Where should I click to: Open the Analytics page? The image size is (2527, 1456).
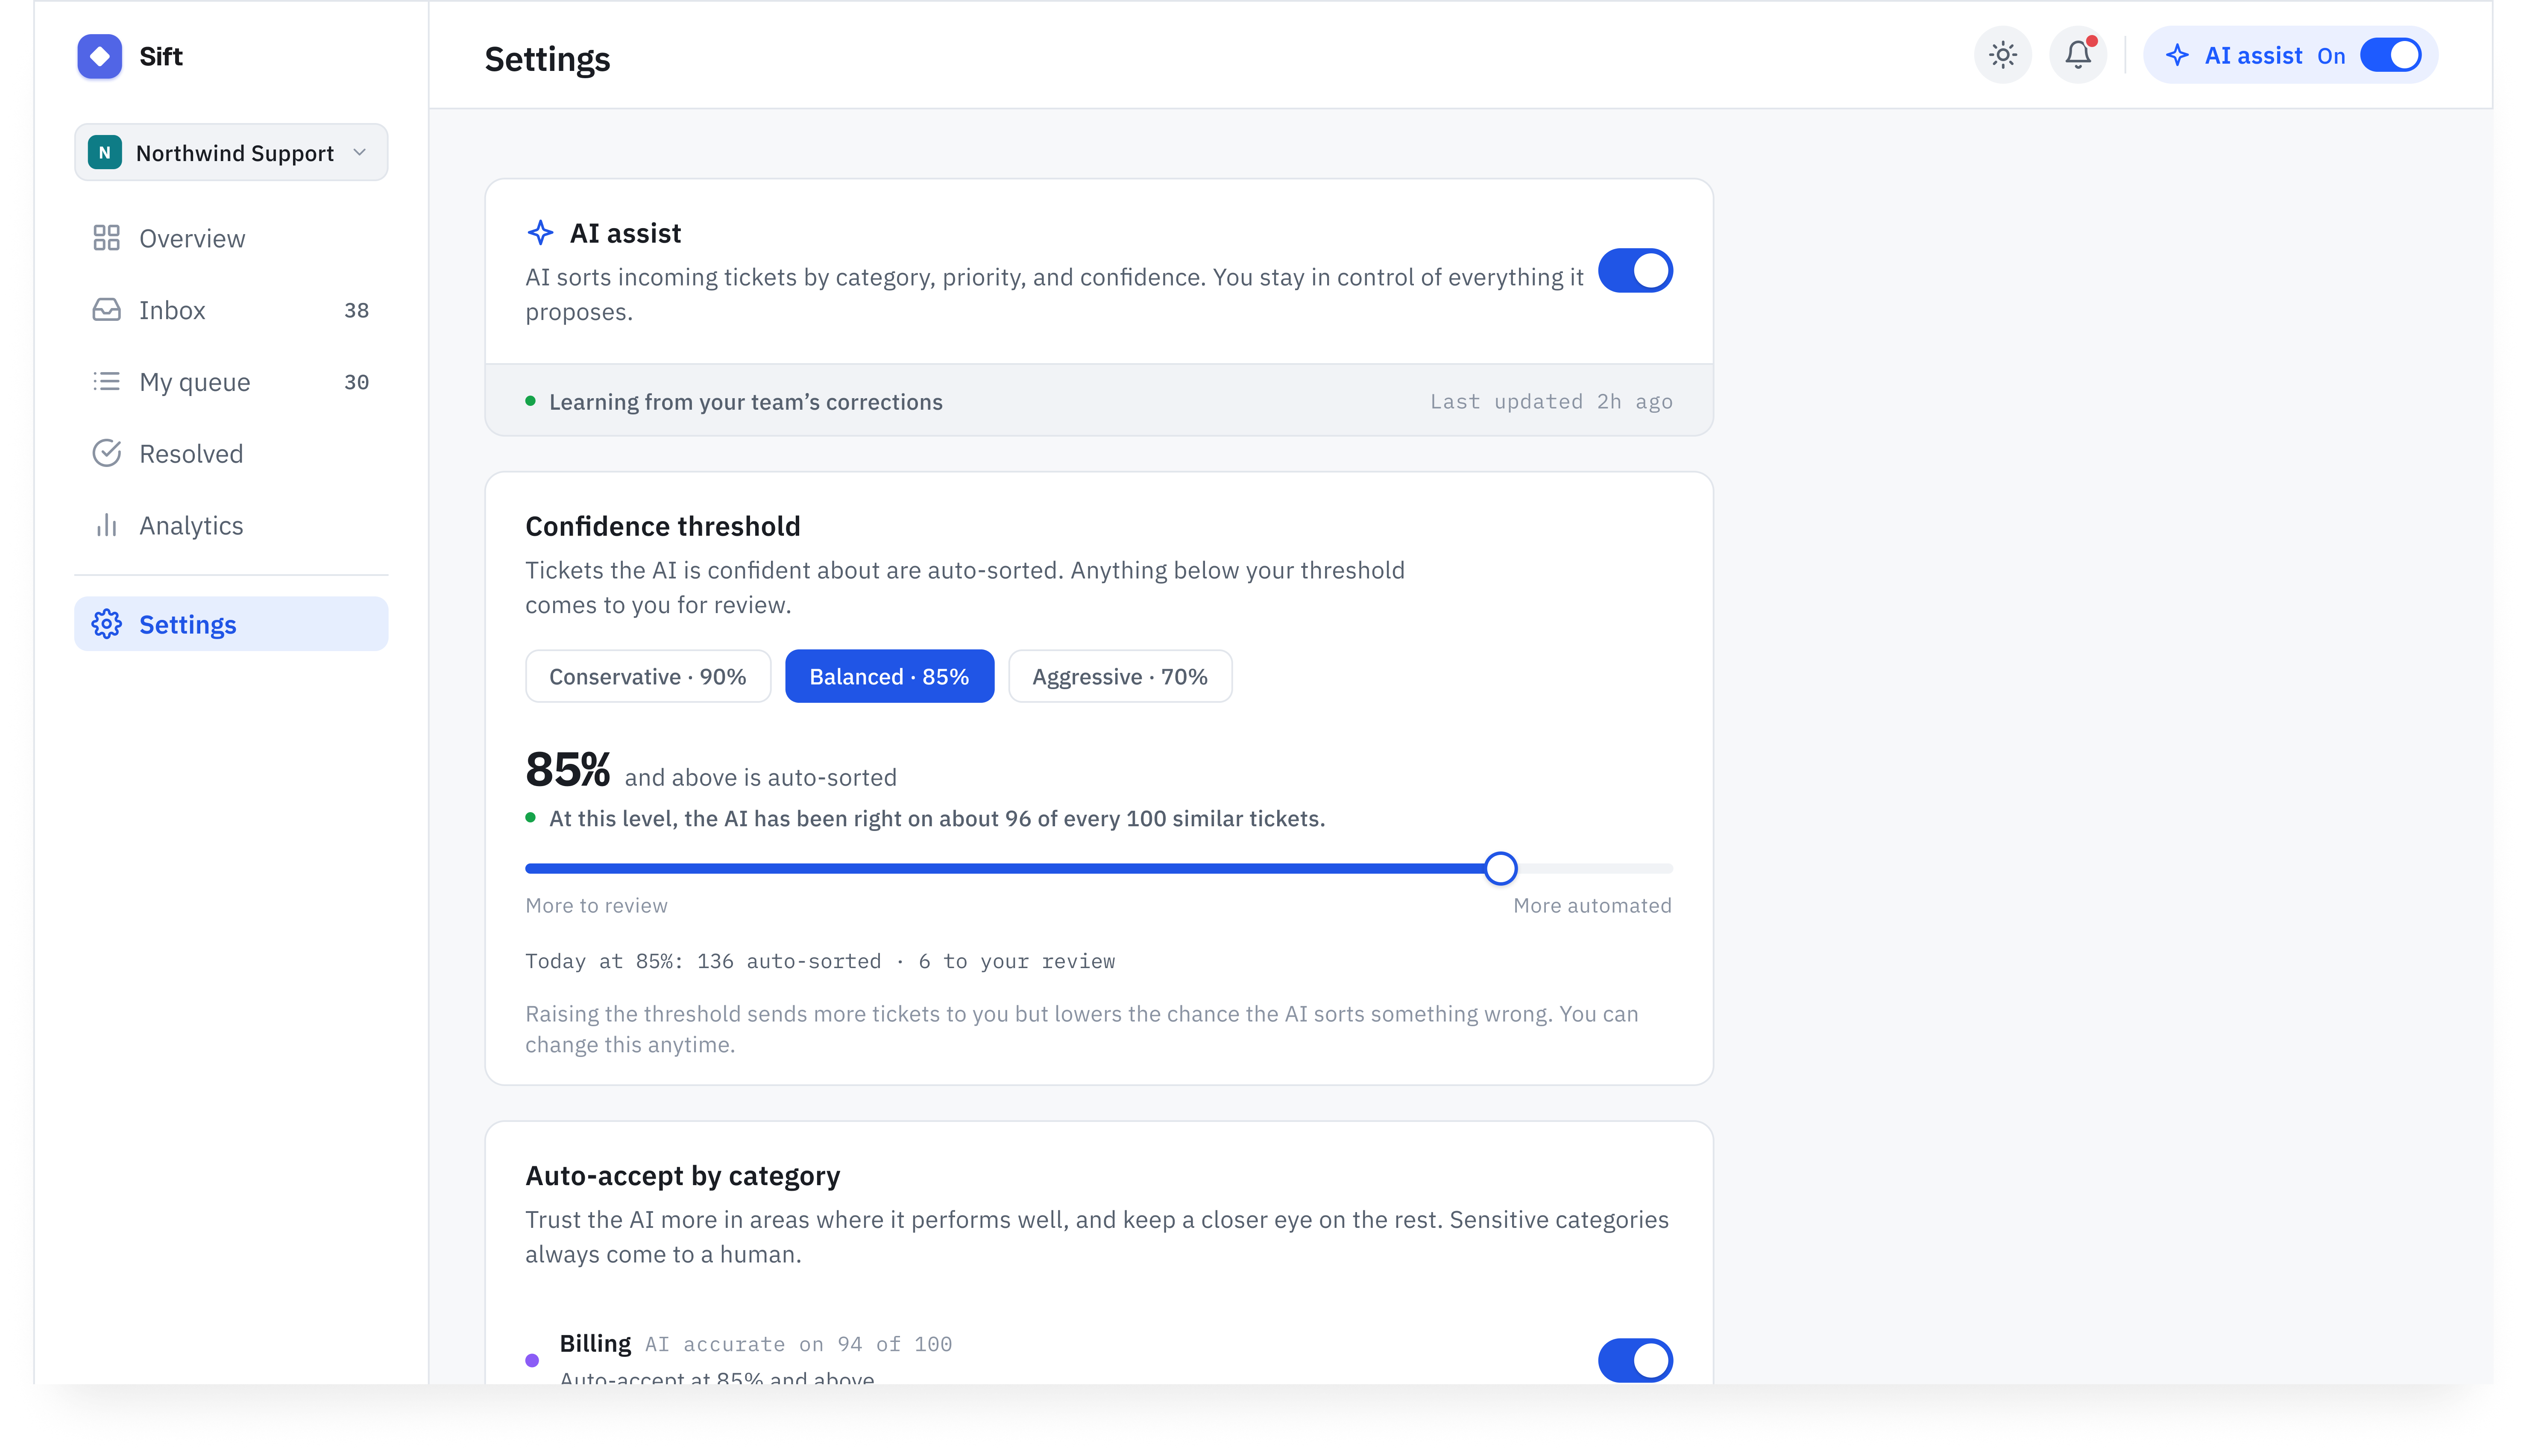coord(231,525)
